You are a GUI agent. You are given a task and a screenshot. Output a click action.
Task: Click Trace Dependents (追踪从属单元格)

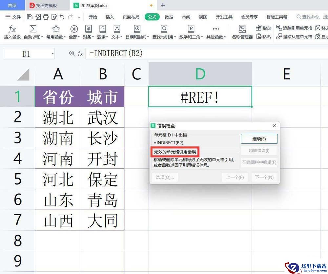coord(294,36)
